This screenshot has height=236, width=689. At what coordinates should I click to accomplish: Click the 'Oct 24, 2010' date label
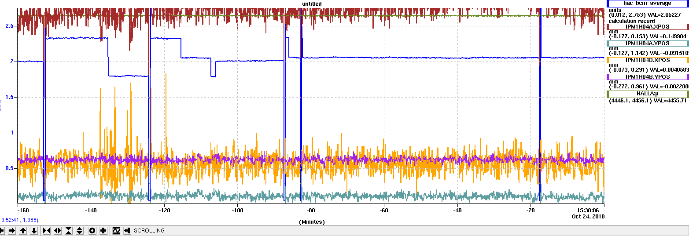click(588, 217)
